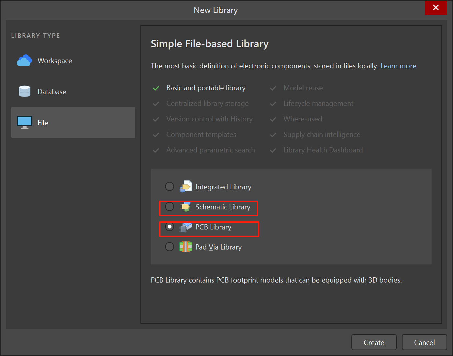The image size is (453, 356).
Task: Click the Workspace cloud icon
Action: point(25,61)
